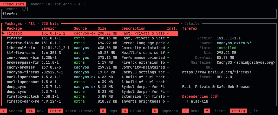Click the Enter Install/Remove shortcut key
Screen dimensions: 278x115
(x=55, y=111)
